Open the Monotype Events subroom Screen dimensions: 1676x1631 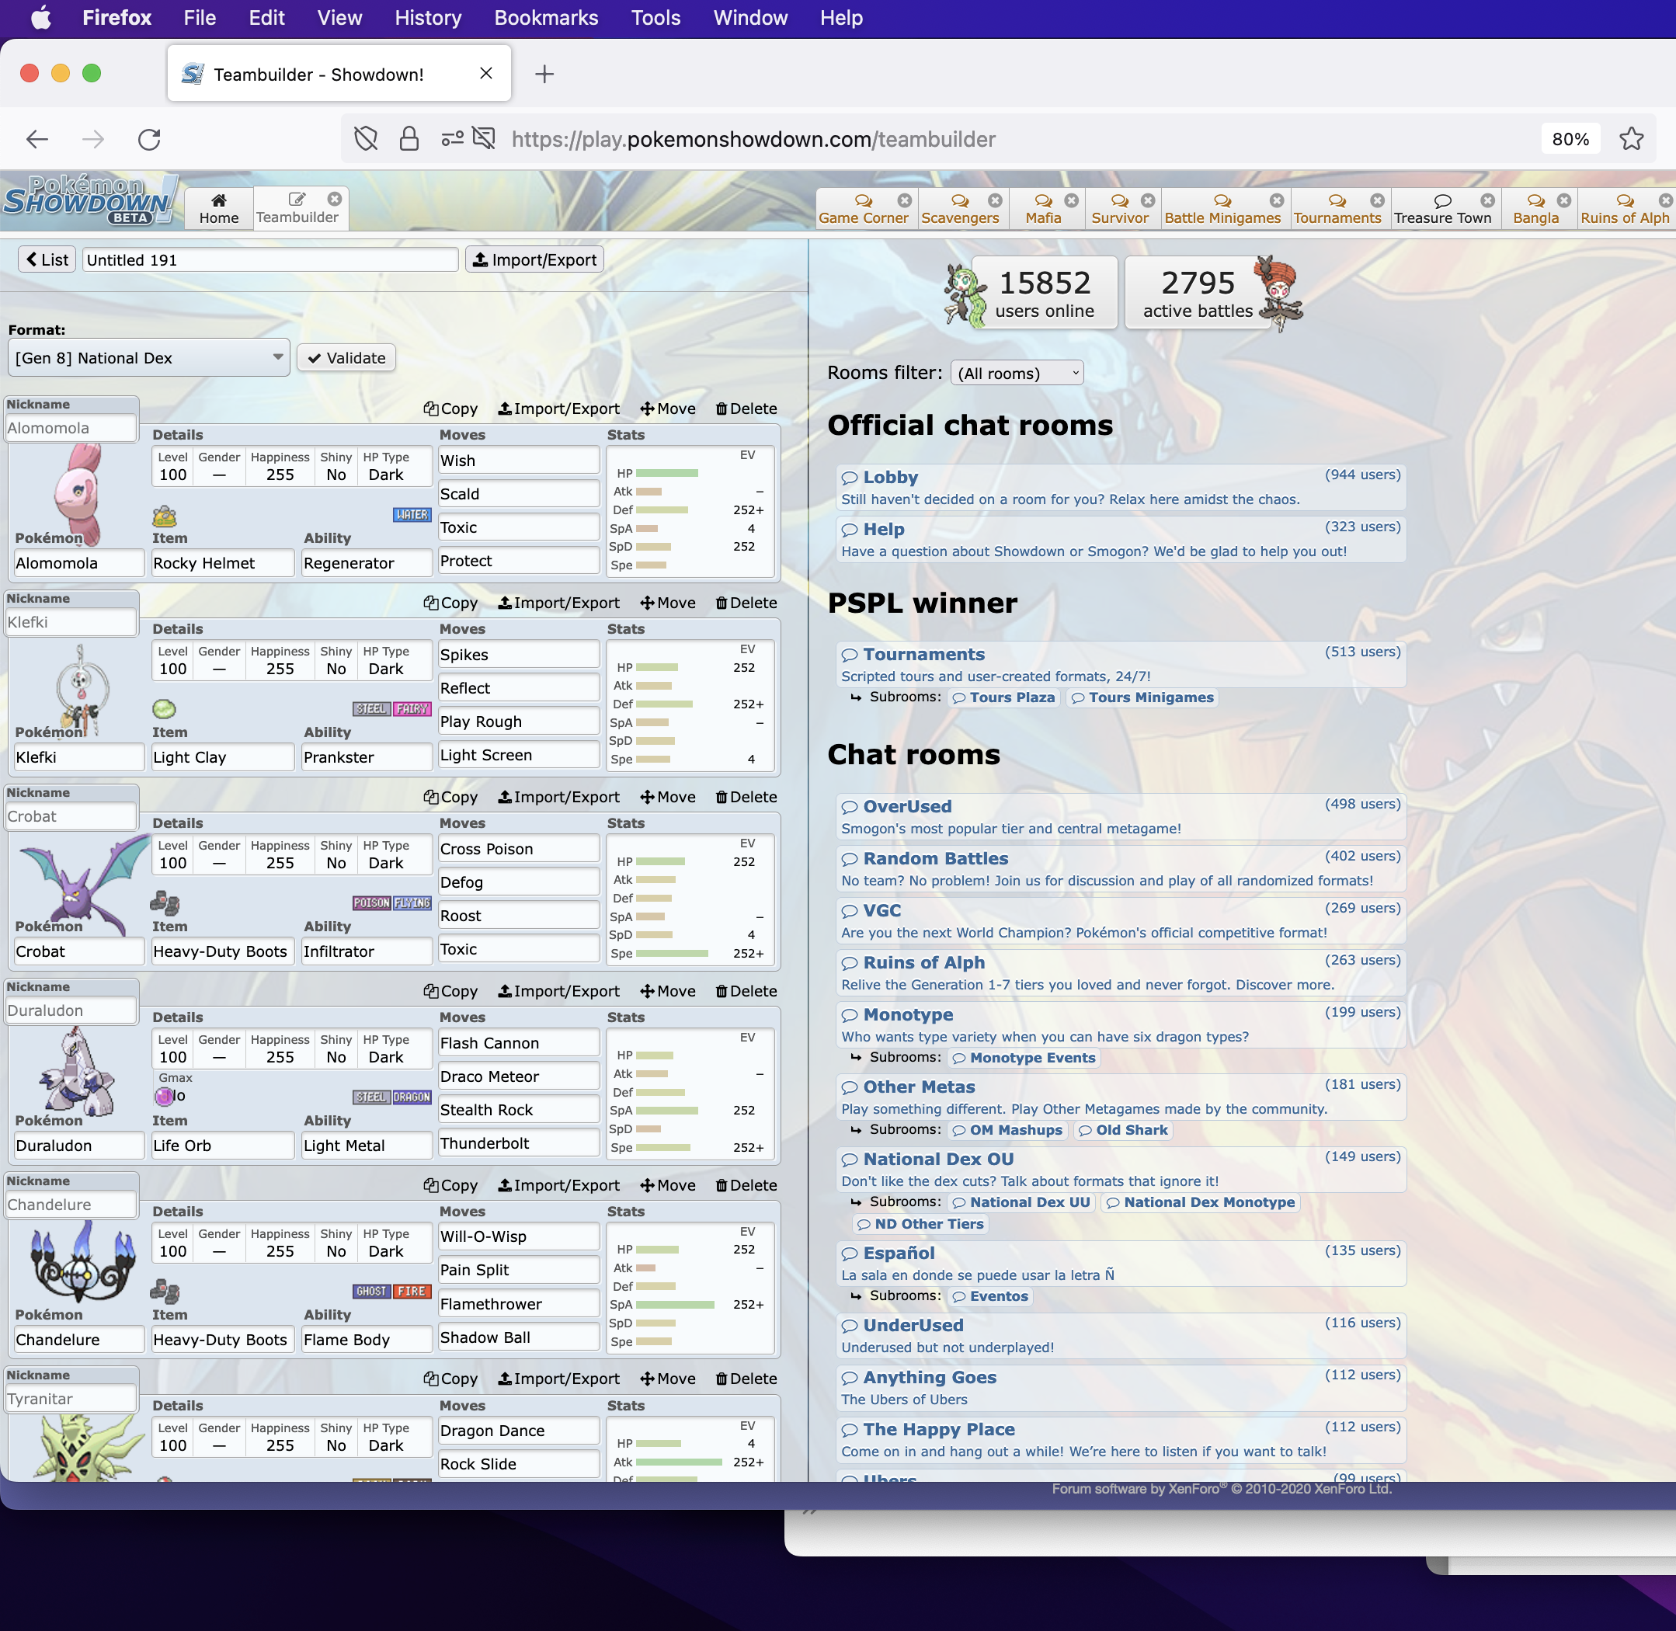(1024, 1058)
